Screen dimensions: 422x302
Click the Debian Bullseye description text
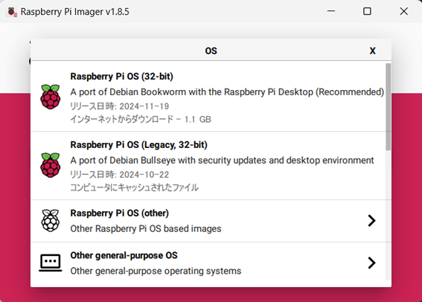tap(222, 160)
